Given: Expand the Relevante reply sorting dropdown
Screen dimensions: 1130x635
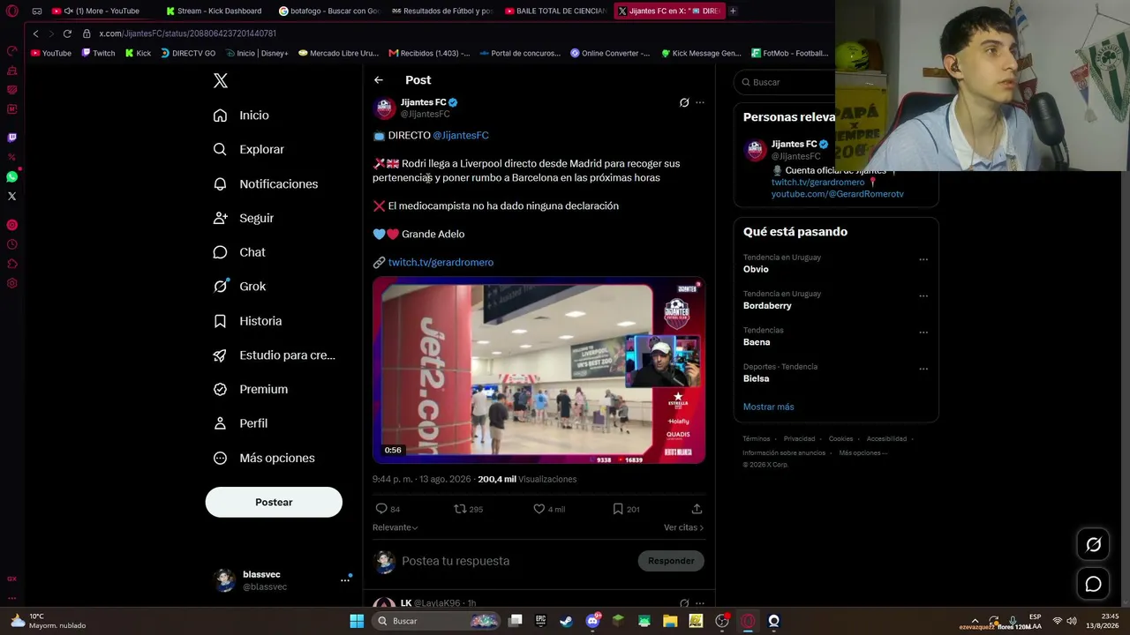Looking at the screenshot, I should click(395, 527).
